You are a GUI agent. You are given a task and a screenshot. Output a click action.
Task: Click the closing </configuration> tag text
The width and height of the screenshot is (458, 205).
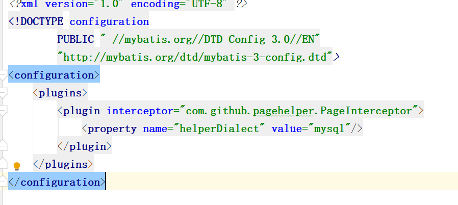57,182
